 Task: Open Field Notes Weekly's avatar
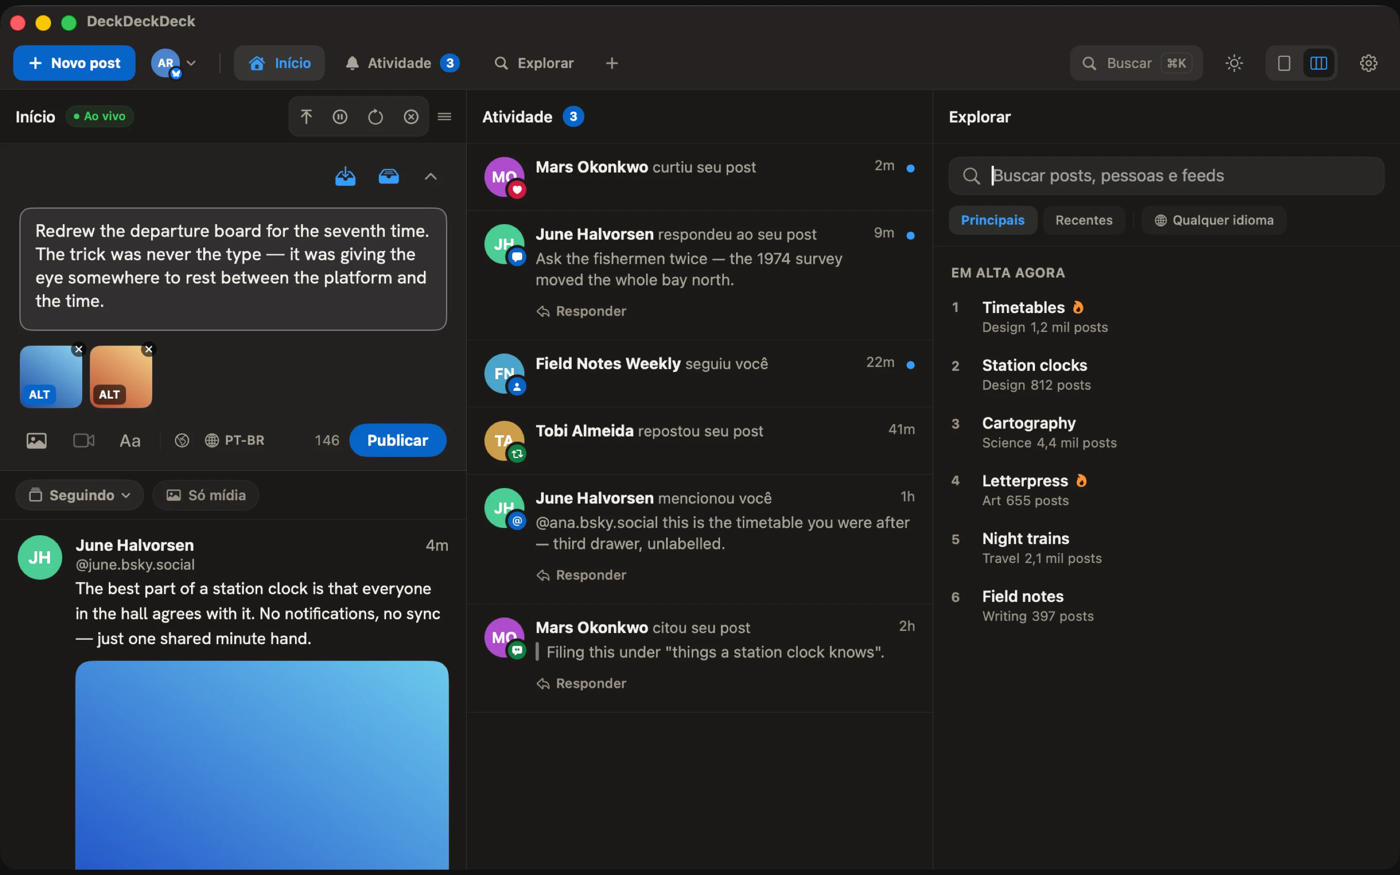(504, 373)
